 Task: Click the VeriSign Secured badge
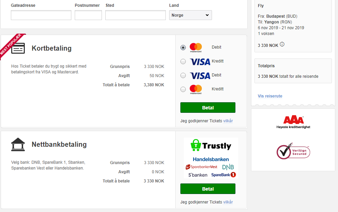pos(293,151)
